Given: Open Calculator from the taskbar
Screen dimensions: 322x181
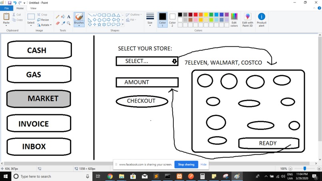Looking at the screenshot, I should (x=202, y=176).
